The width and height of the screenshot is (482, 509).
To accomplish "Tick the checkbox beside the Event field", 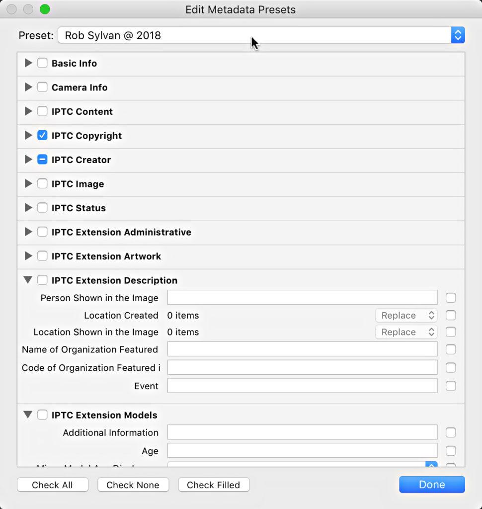I will 451,386.
